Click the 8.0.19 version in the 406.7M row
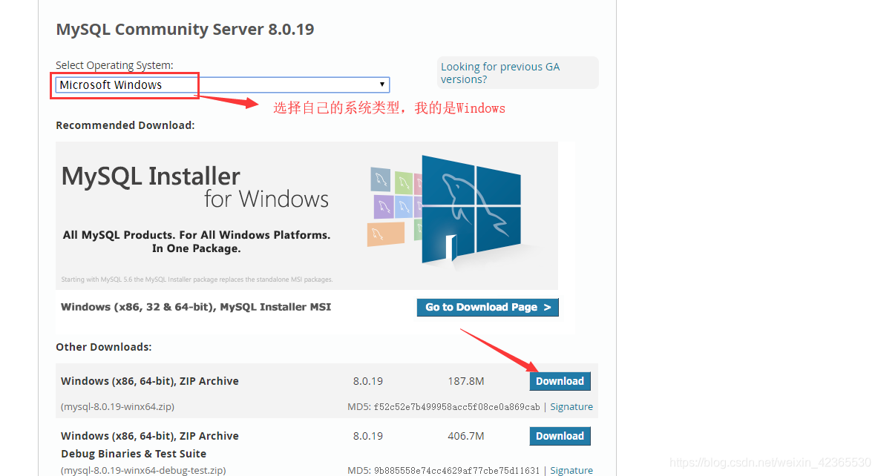This screenshot has height=476, width=878. pyautogui.click(x=368, y=436)
